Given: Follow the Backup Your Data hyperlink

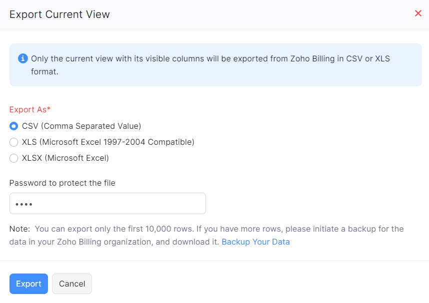Looking at the screenshot, I should coord(255,242).
